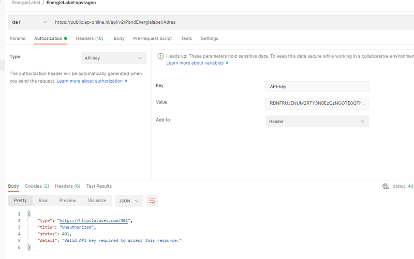Click the Heads up info icon

(160, 56)
